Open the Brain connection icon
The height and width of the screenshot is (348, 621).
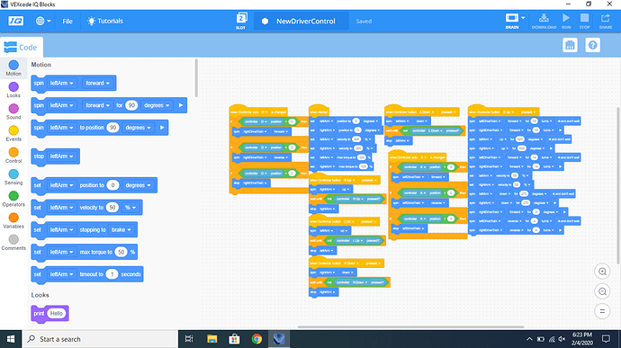512,18
